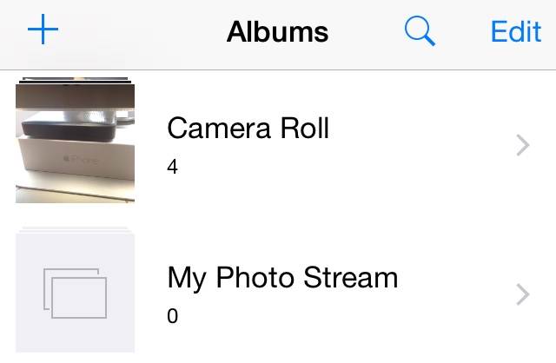The image size is (556, 363).
Task: Select the My Photo Stream album label
Action: pyautogui.click(x=282, y=278)
